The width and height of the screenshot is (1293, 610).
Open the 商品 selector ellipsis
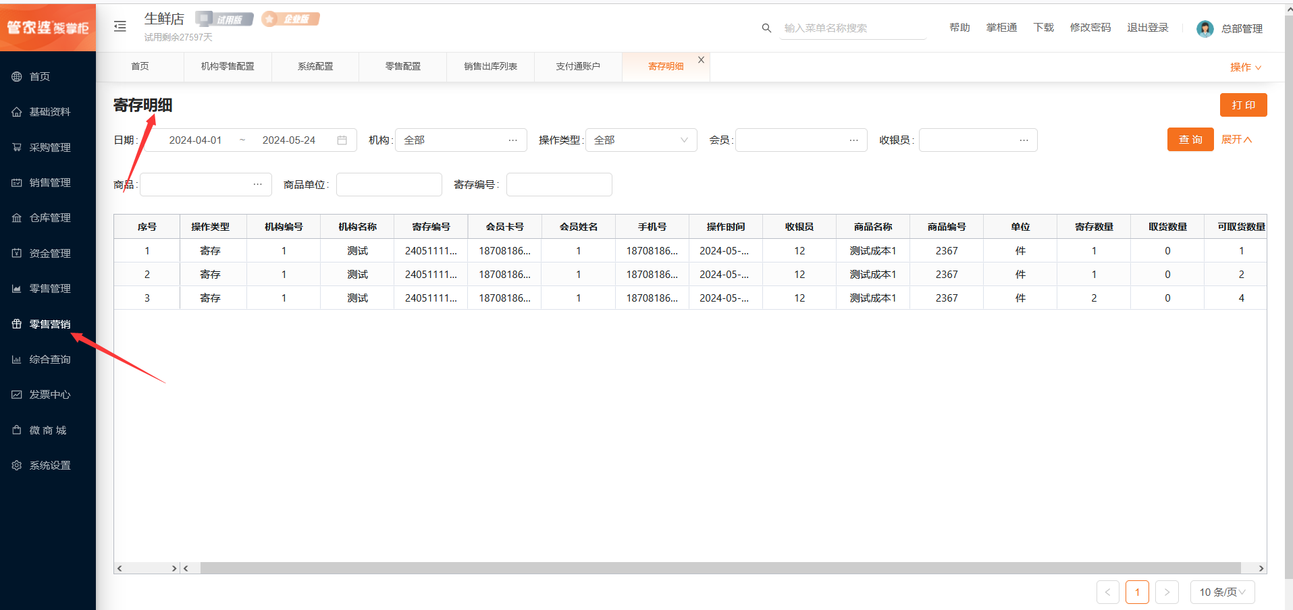[x=257, y=184]
